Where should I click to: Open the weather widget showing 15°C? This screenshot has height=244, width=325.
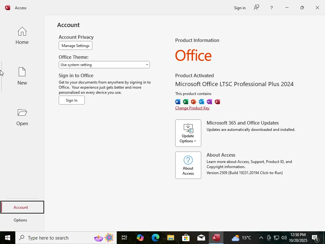241,238
